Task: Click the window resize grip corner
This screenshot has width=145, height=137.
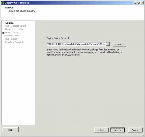Action: pos(143,135)
